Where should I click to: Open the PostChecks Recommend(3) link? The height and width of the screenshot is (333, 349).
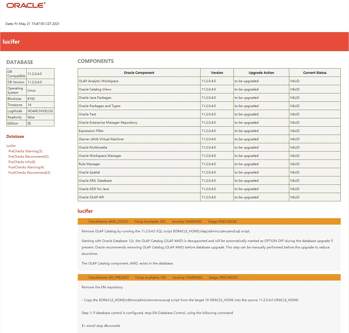[29, 172]
